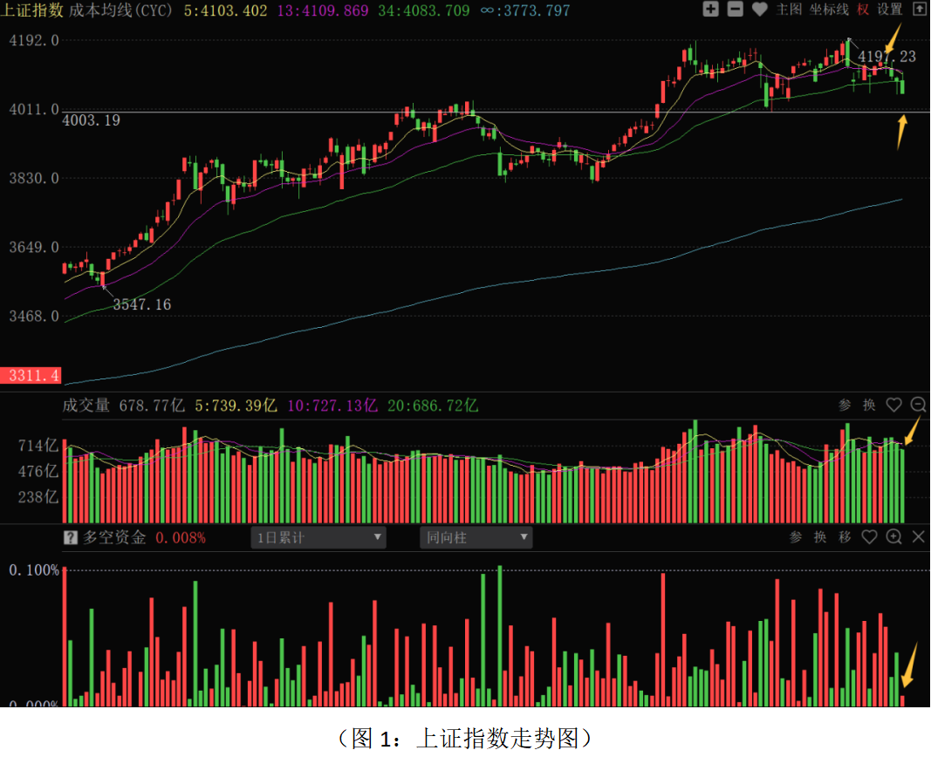
Task: Click the minus icon in the main chart toolbar
Action: [x=735, y=10]
